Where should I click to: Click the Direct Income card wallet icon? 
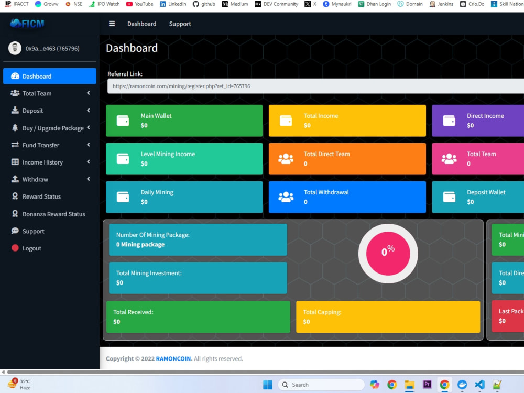click(x=449, y=121)
